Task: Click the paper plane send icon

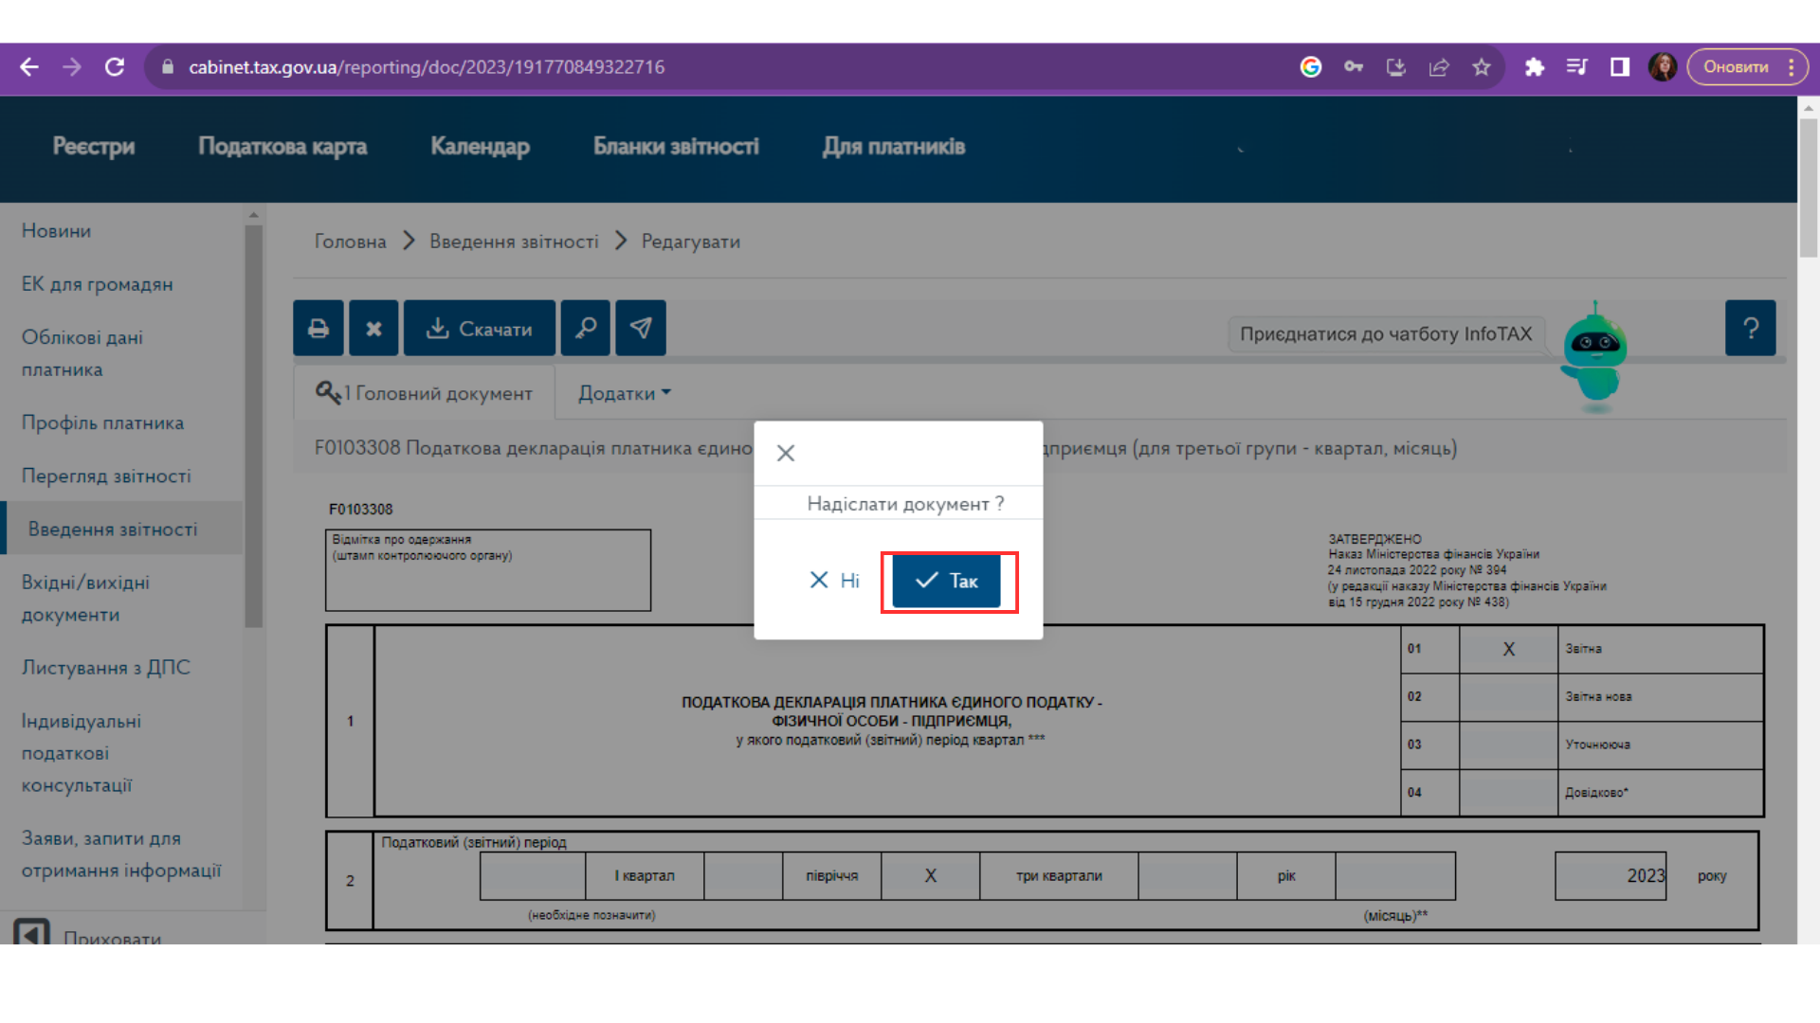Action: 641,329
